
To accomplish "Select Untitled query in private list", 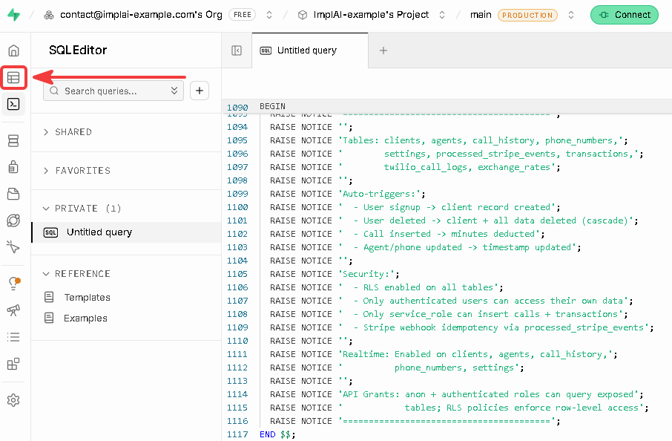I will (x=126, y=232).
